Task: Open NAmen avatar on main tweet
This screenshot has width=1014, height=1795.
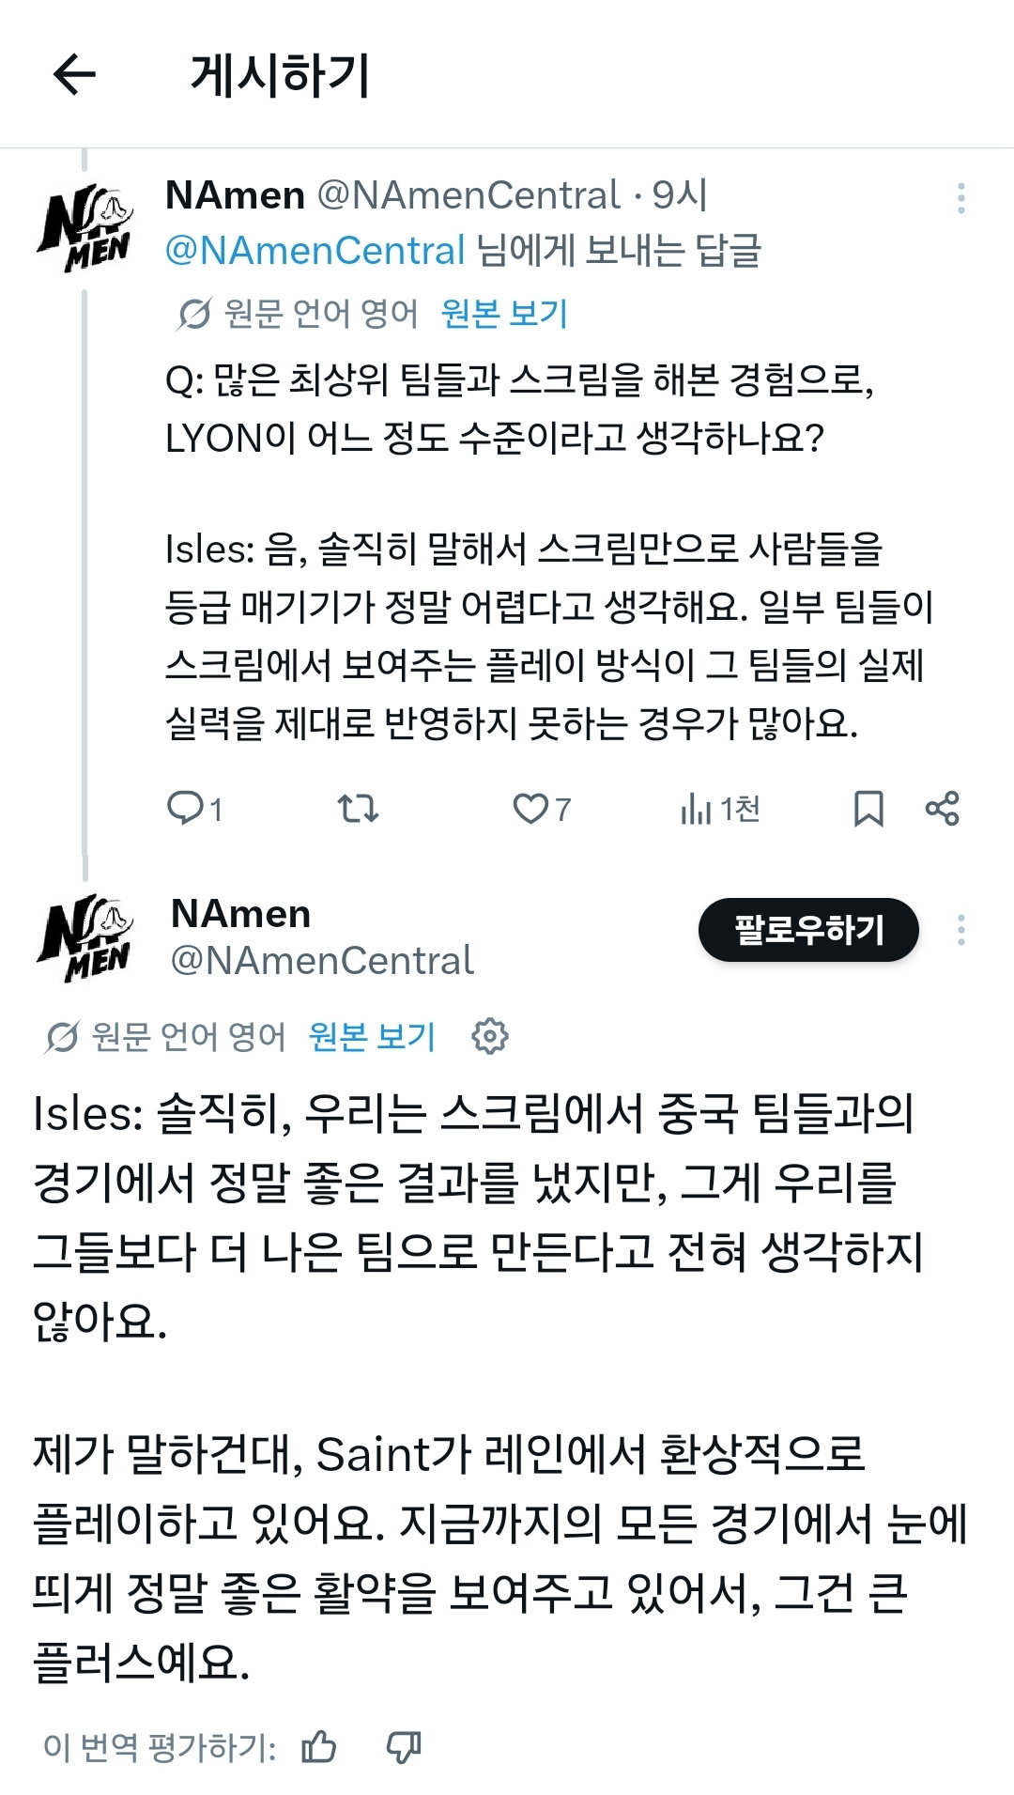Action: point(85,938)
